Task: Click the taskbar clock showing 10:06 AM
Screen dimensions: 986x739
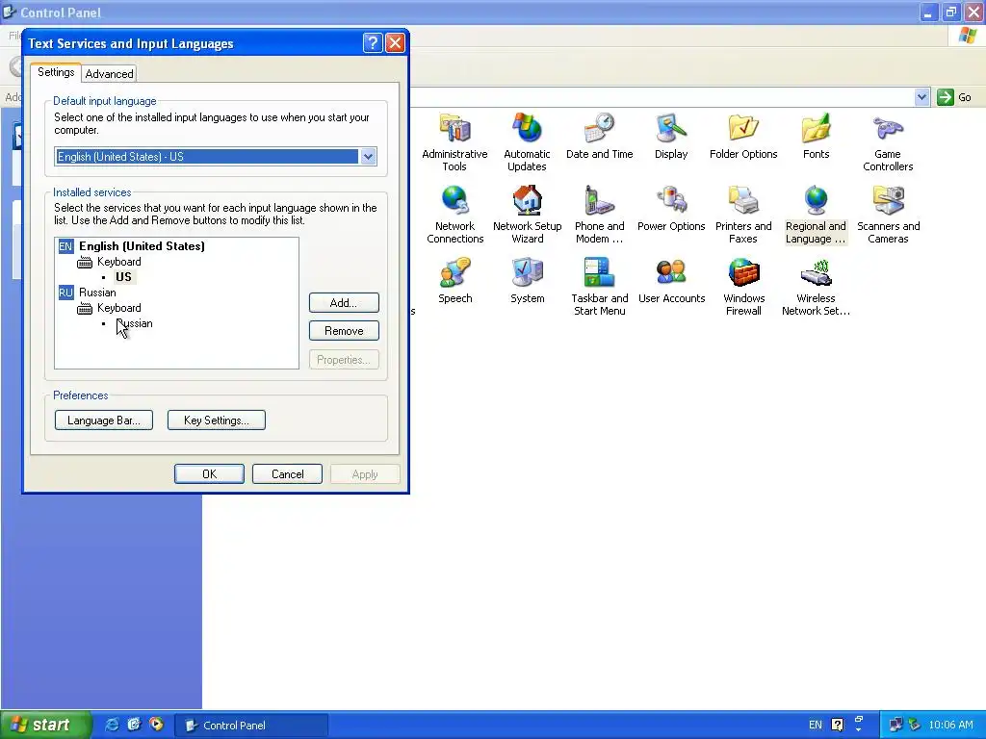Action: pos(950,725)
